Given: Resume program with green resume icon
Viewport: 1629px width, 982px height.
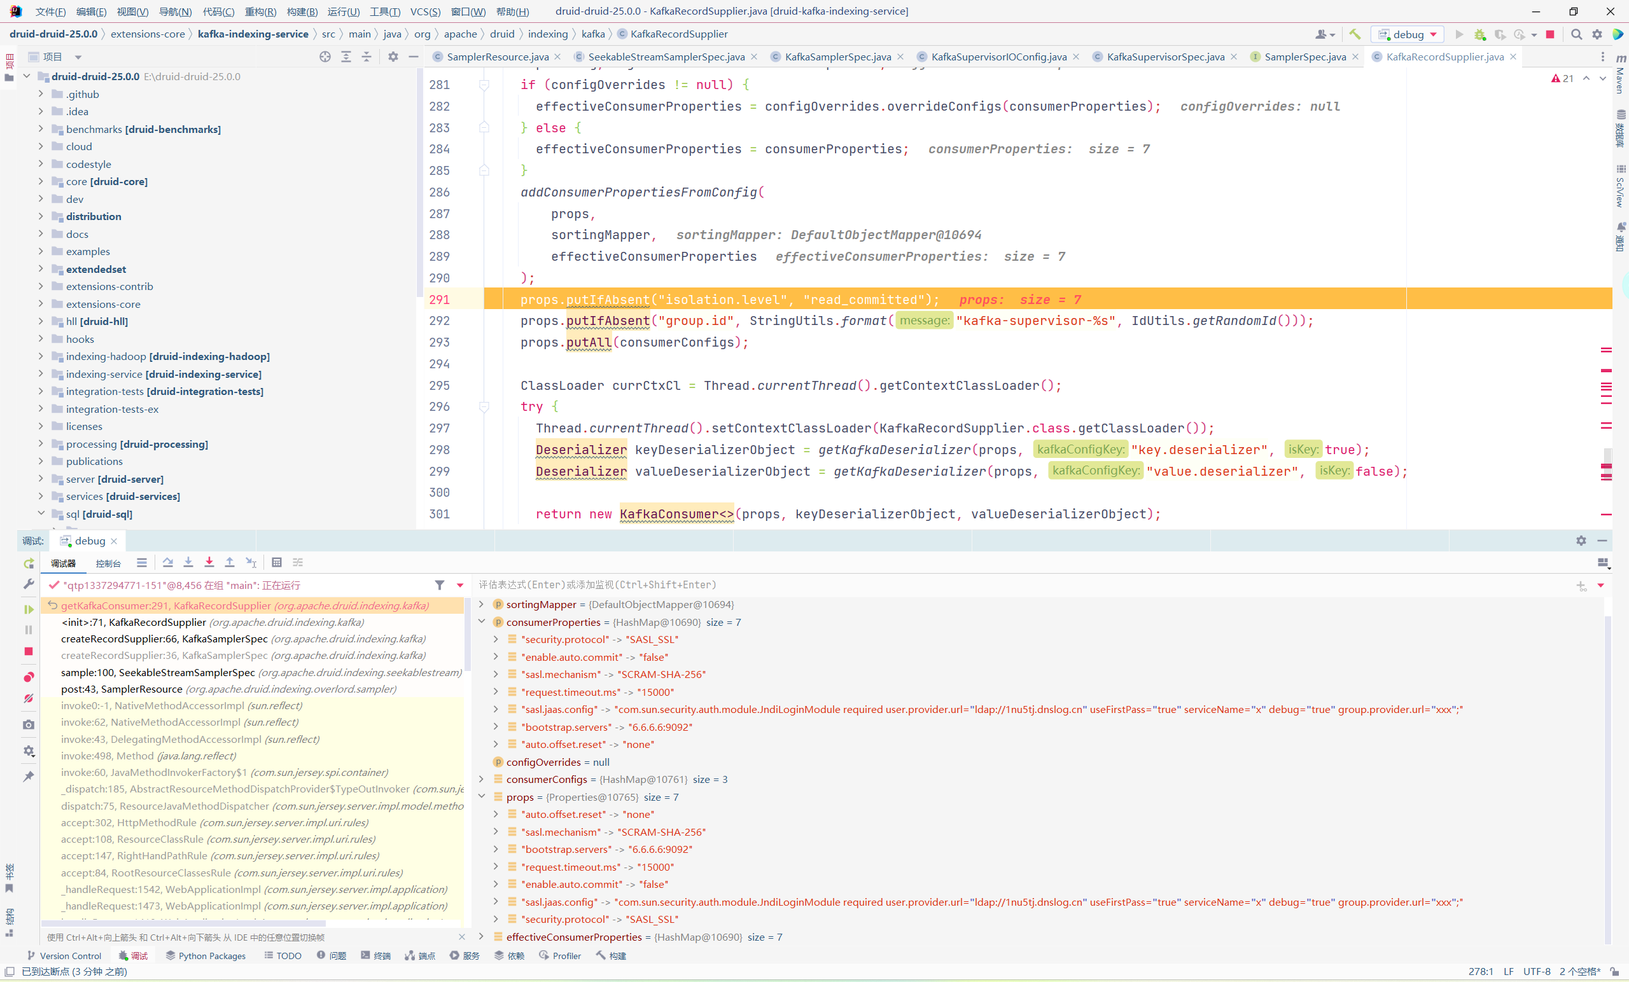Looking at the screenshot, I should 29,609.
